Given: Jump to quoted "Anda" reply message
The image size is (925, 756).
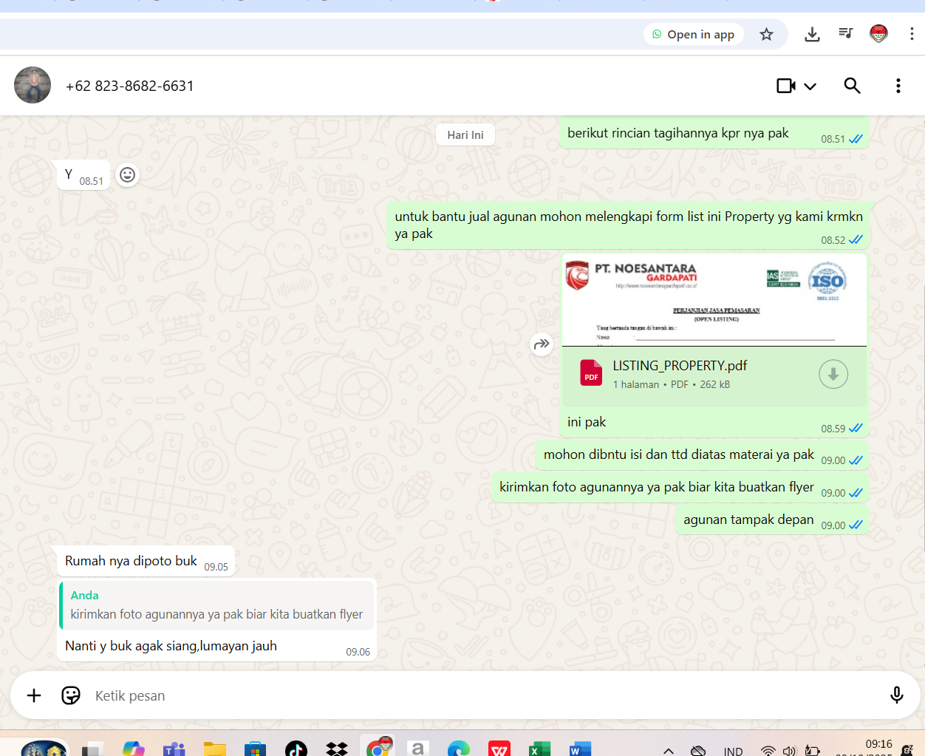Looking at the screenshot, I should (217, 605).
